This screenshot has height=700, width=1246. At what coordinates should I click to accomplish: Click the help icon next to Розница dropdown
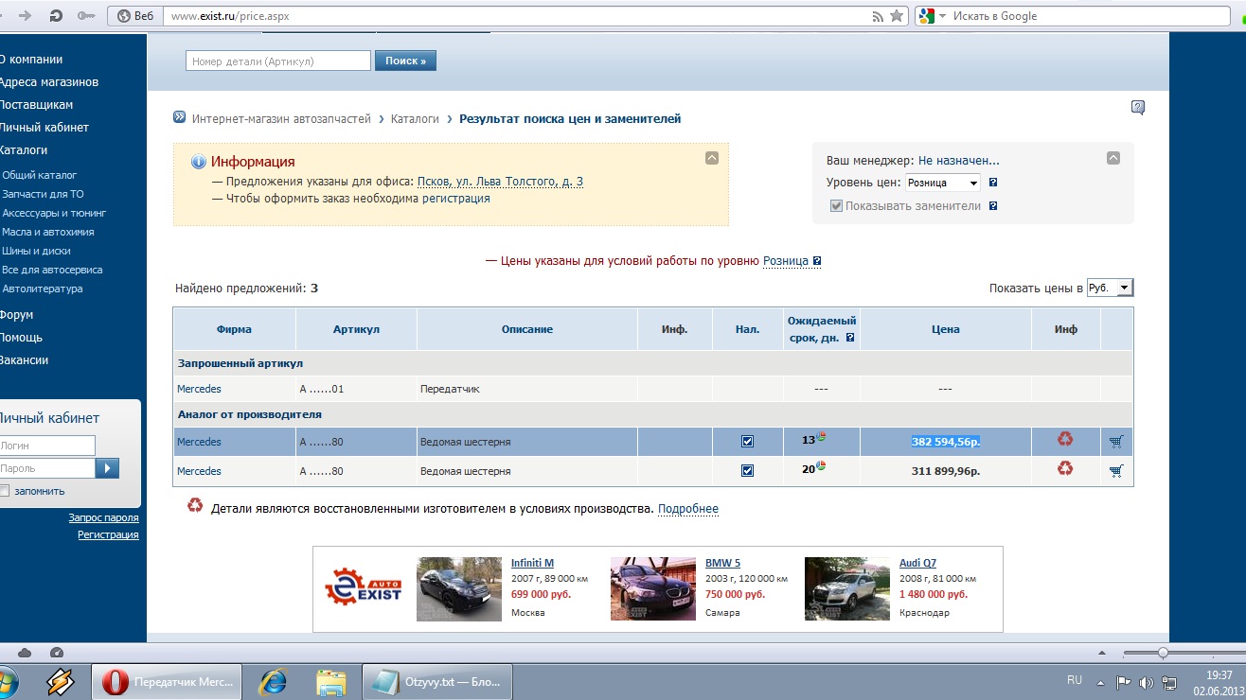click(x=992, y=183)
